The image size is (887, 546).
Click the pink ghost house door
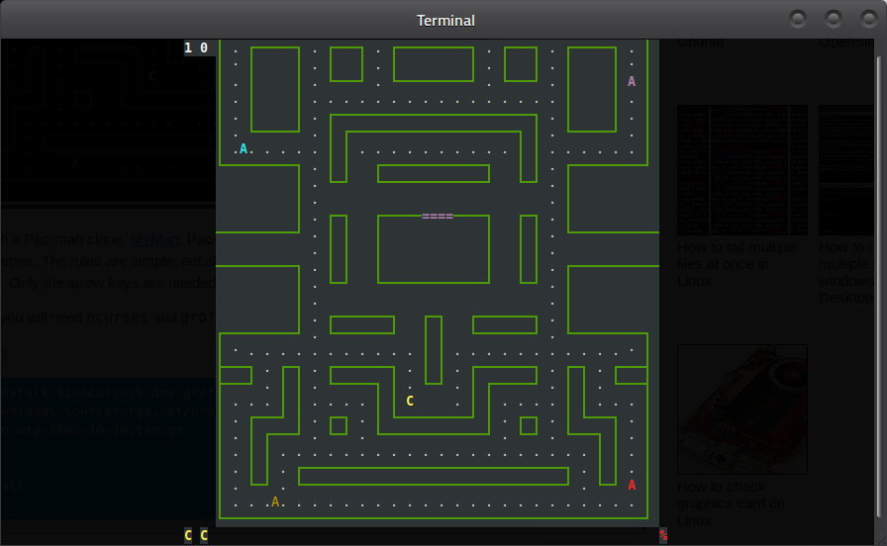tap(438, 216)
